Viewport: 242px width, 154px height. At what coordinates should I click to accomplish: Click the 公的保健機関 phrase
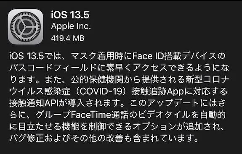coord(97,80)
